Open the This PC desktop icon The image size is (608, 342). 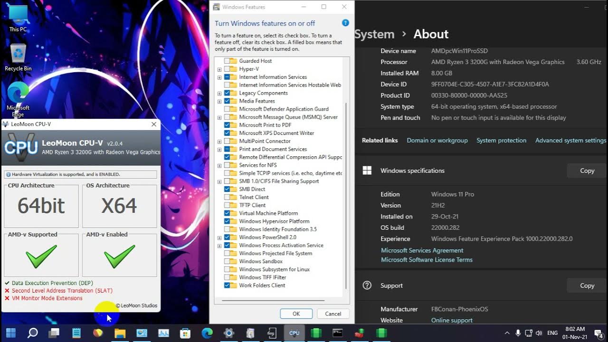(18, 18)
